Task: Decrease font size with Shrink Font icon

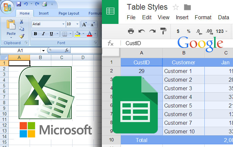Action: click(x=93, y=24)
